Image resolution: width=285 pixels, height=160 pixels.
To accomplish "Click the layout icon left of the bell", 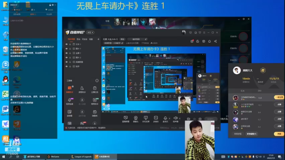I will pyautogui.click(x=203, y=41).
